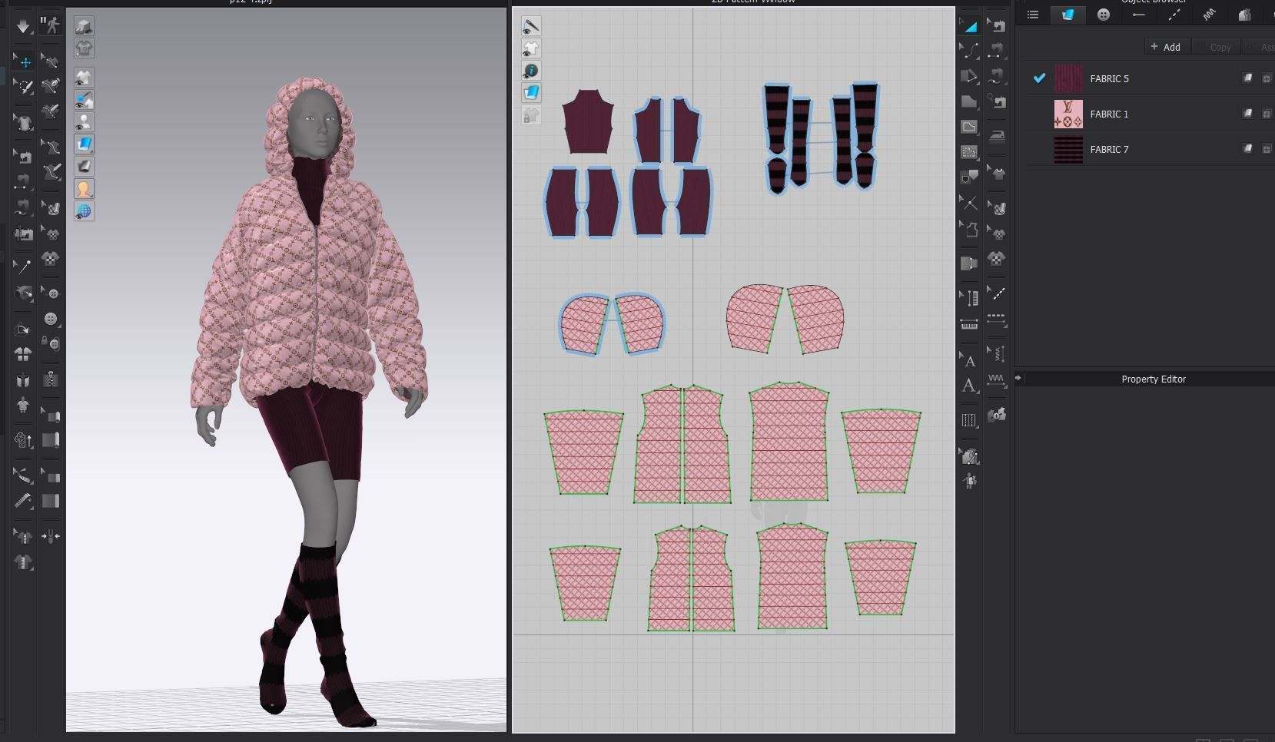Toggle the FABRIC 5 checkmark
Screen dimensions: 1275x742
coord(1039,78)
